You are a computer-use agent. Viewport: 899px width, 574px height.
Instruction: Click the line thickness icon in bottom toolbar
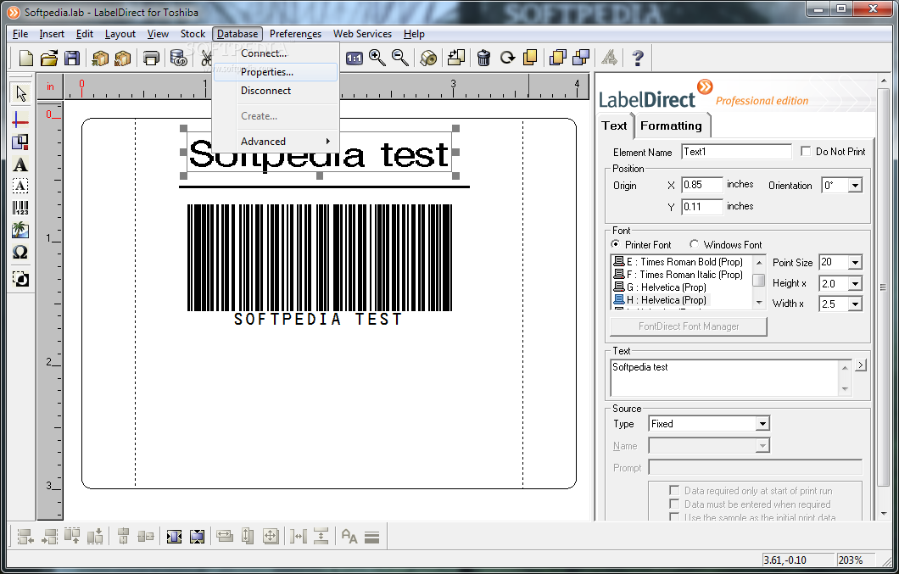(372, 538)
